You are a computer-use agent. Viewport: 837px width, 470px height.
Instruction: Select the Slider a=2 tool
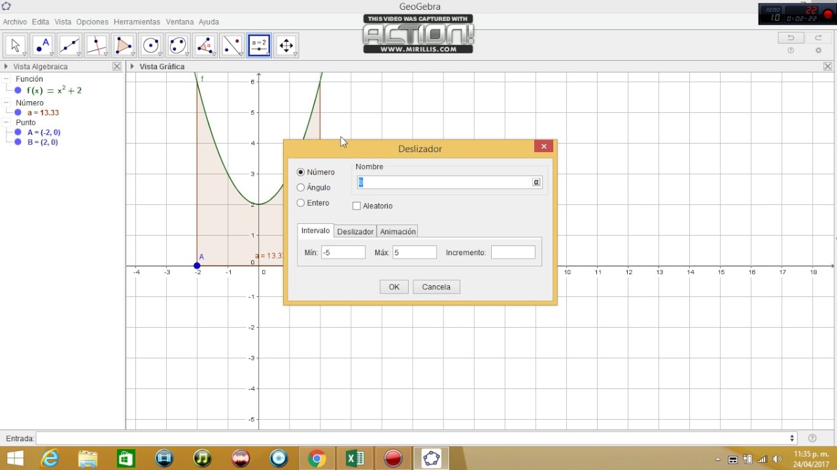coord(259,45)
